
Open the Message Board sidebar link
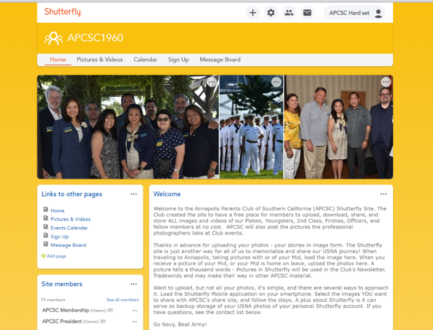68,245
